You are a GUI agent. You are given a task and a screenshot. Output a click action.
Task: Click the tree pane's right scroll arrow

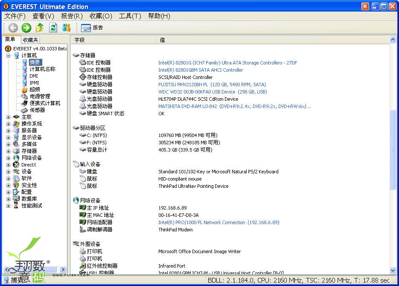pos(63,269)
